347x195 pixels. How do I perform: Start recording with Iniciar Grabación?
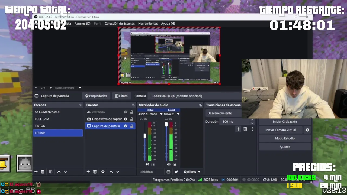285,122
